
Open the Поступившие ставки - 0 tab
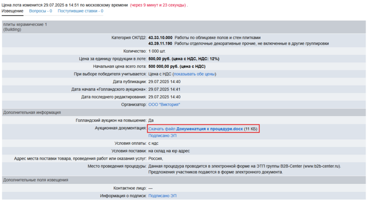click(80, 11)
